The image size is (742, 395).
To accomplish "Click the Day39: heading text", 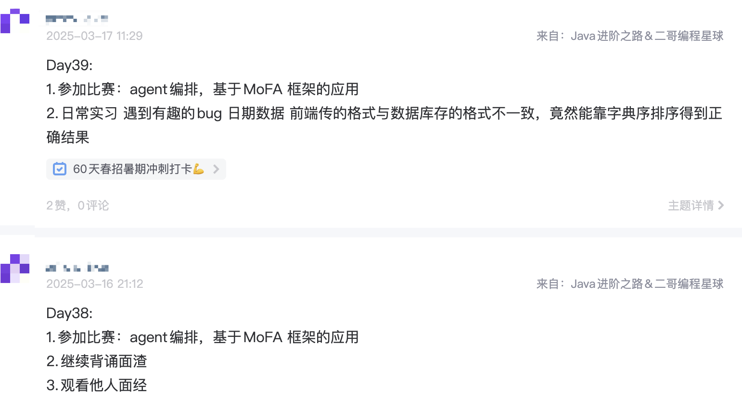I will pos(69,65).
